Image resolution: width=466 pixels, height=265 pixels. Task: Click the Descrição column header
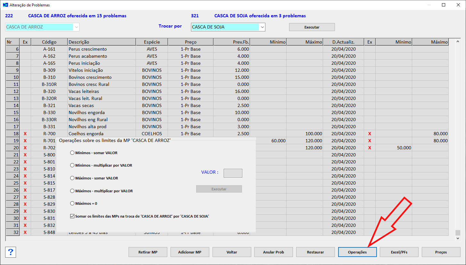point(101,42)
